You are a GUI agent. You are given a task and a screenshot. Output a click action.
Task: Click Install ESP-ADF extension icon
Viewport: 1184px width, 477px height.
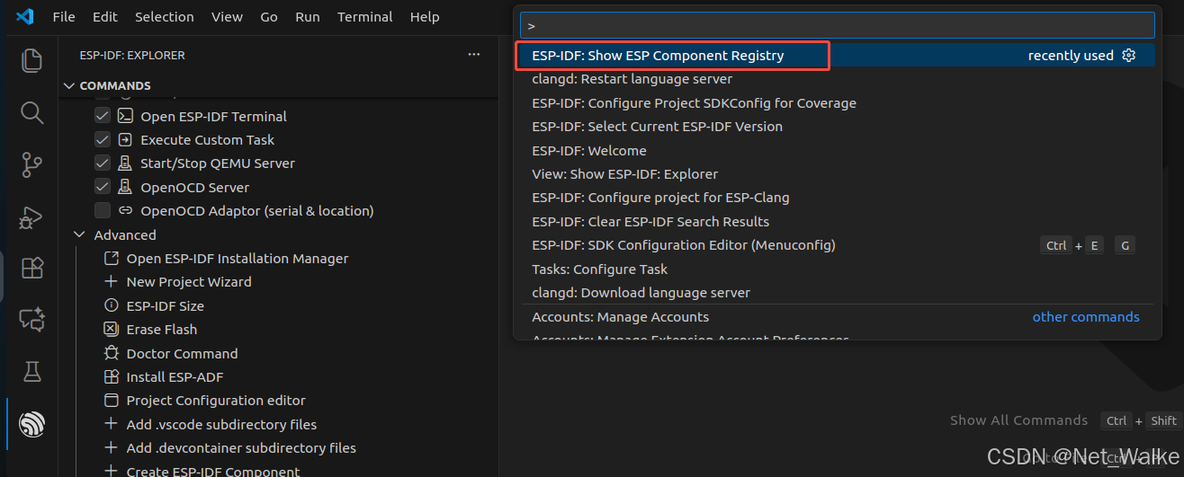pos(112,376)
